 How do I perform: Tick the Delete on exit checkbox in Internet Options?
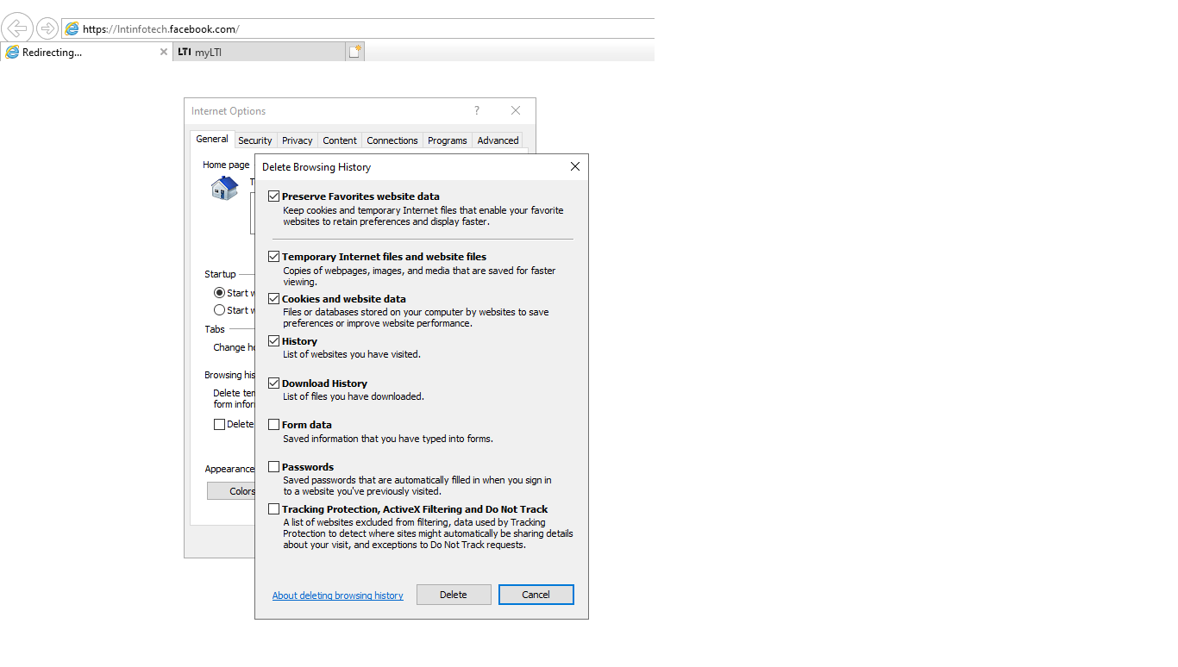219,424
